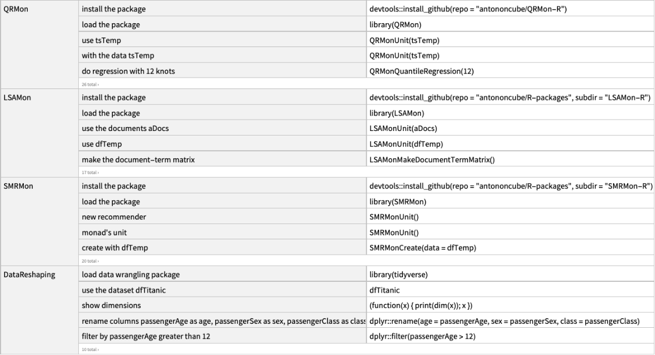Expand the "26 total" rows under QRMon
The width and height of the screenshot is (655, 355).
(89, 83)
